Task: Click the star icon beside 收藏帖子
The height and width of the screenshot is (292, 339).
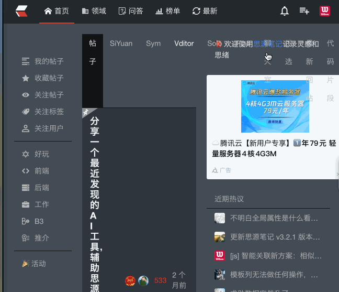Action: [26, 78]
